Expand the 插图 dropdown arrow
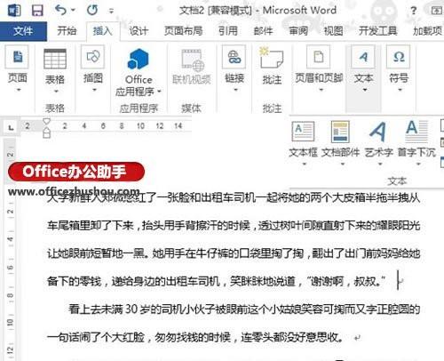 point(94,90)
